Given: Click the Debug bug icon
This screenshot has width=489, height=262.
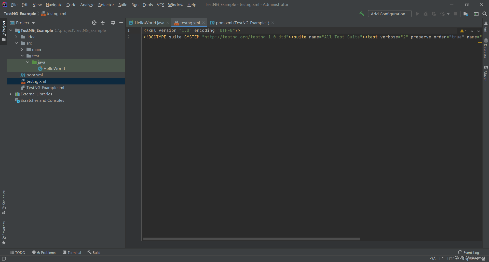Looking at the screenshot, I should pyautogui.click(x=426, y=14).
